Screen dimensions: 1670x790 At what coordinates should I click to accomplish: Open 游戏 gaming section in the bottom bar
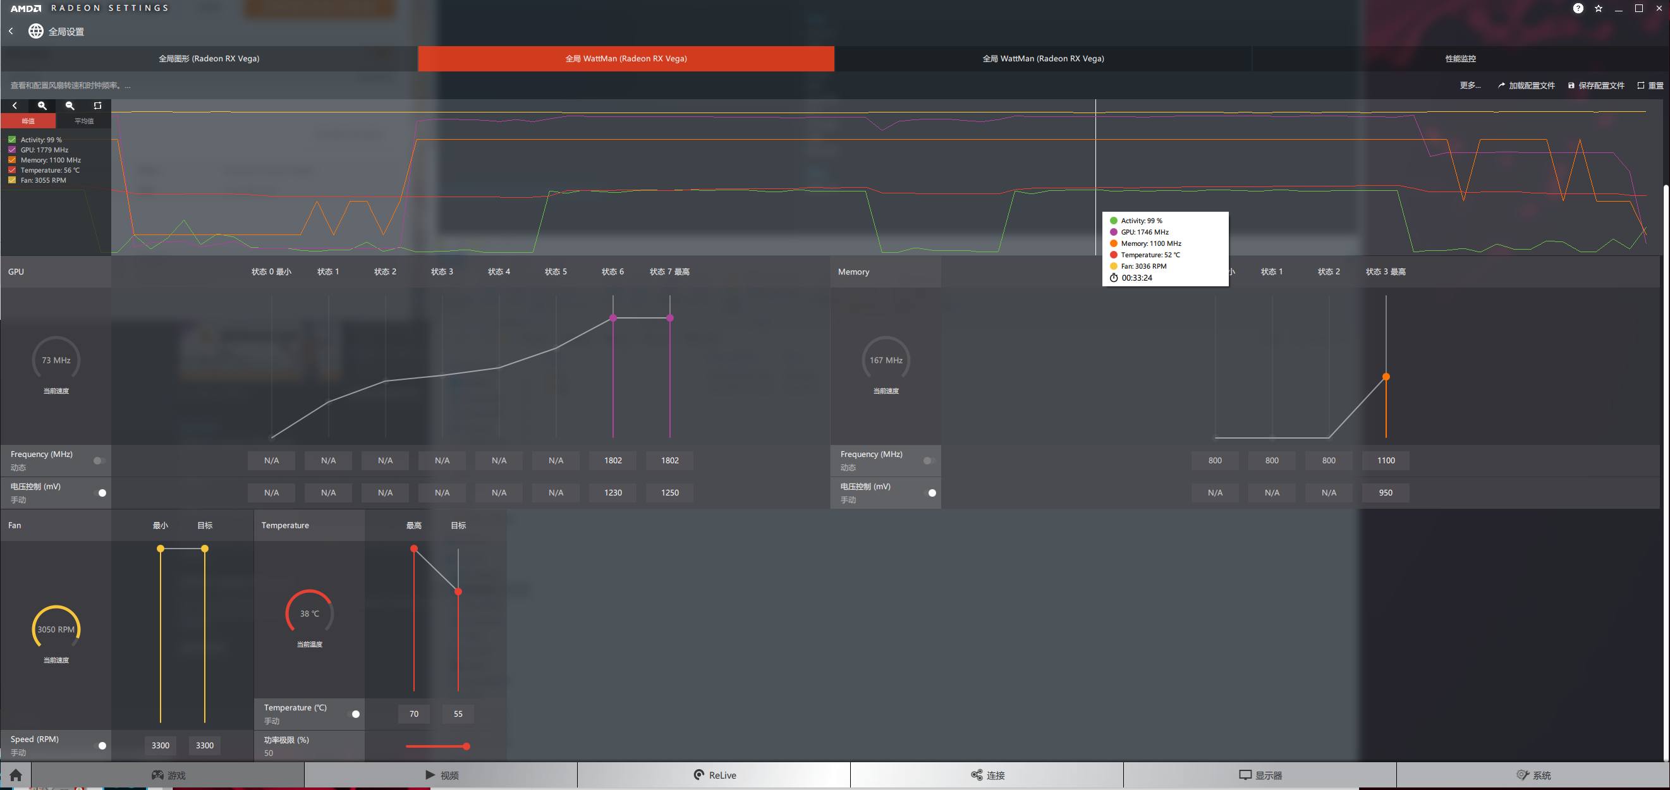coord(168,775)
